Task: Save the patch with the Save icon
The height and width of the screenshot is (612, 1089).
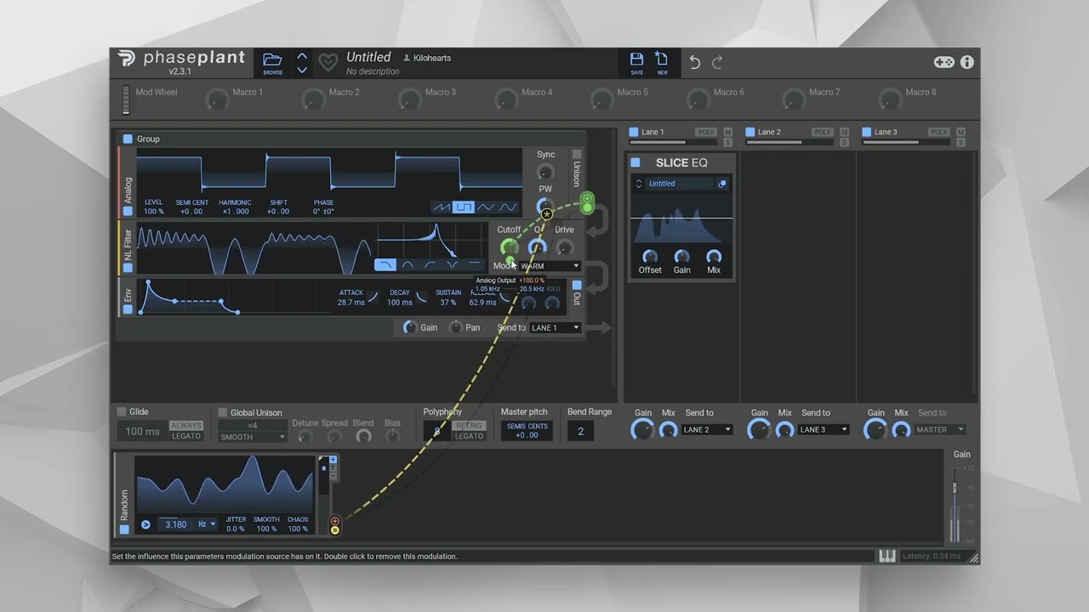Action: tap(636, 59)
